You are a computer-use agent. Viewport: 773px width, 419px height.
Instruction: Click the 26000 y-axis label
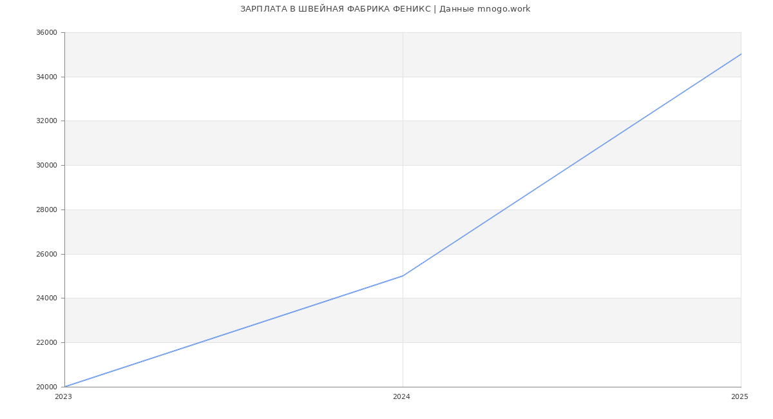(47, 254)
